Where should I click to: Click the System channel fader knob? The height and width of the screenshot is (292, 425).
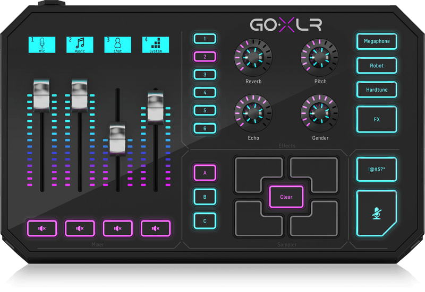tap(155, 108)
